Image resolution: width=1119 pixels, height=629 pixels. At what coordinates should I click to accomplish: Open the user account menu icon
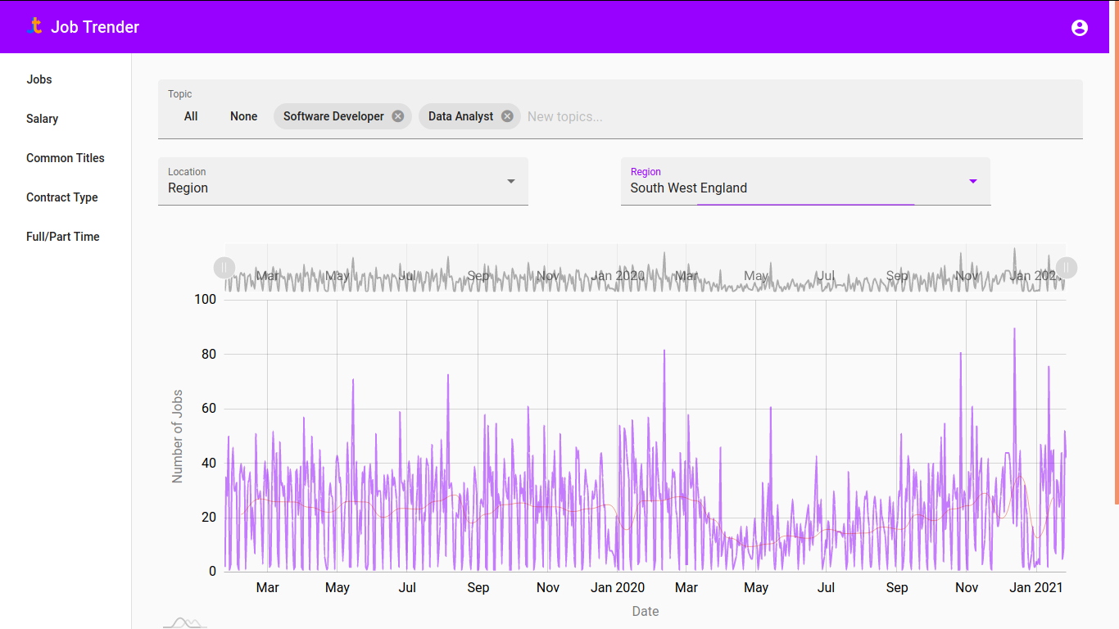click(x=1080, y=28)
